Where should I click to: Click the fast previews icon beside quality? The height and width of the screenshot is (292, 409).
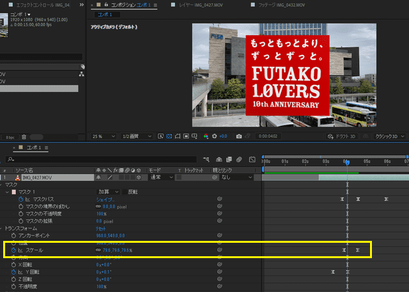(x=160, y=136)
